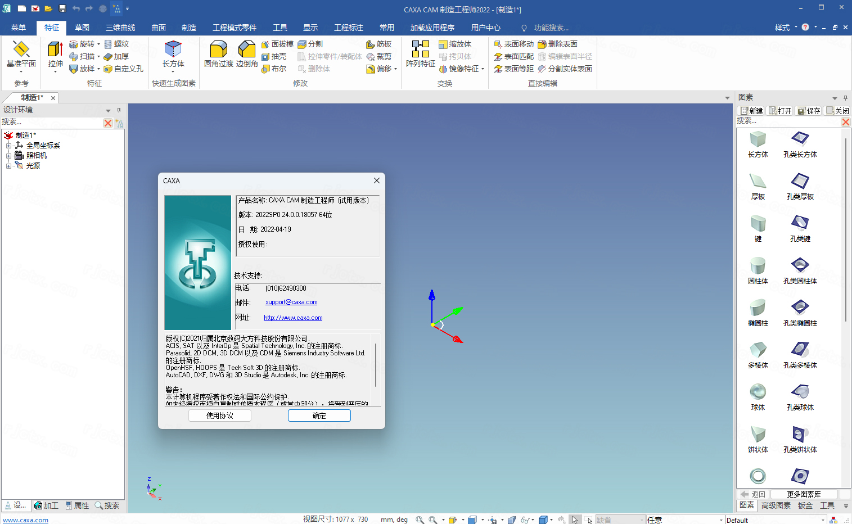Viewport: 852px width, 524px height.
Task: Select the 加厚 thicken tool
Action: (x=116, y=56)
